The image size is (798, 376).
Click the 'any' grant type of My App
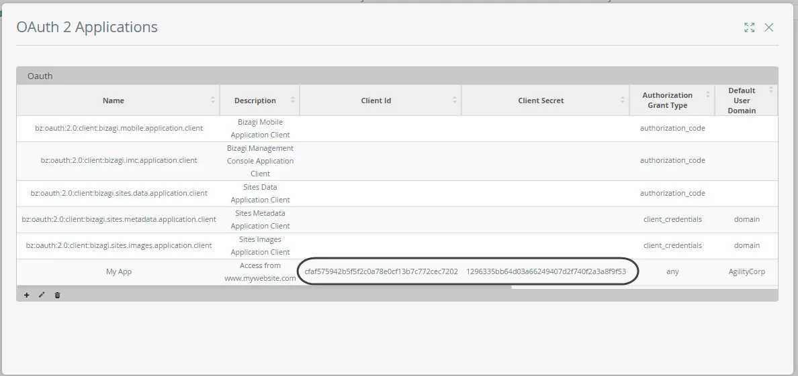pyautogui.click(x=672, y=271)
